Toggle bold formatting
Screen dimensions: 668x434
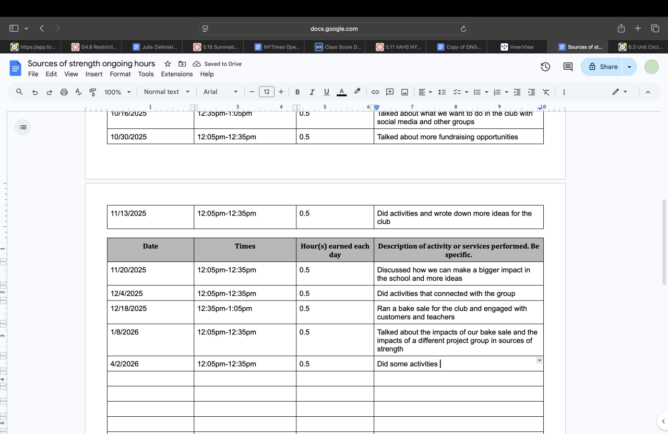click(x=297, y=92)
